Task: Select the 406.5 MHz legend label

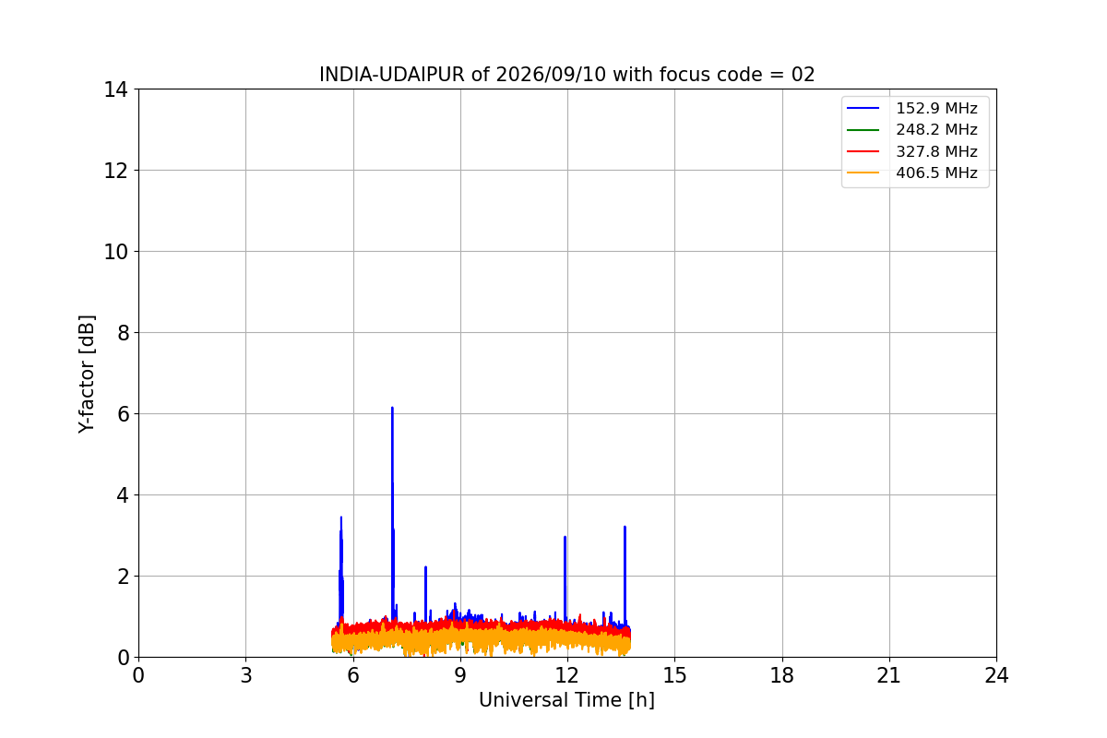Action: (x=936, y=173)
